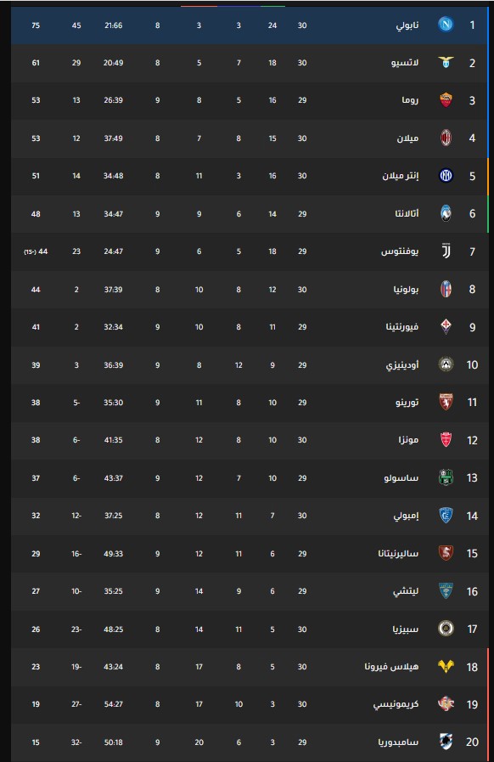494x762 pixels.
Task: Select the ساسولو team name
Action: pyautogui.click(x=401, y=478)
